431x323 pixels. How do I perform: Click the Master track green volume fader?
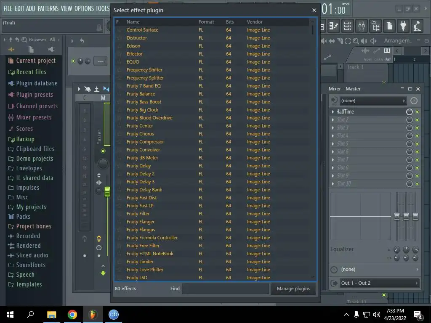[x=107, y=191]
